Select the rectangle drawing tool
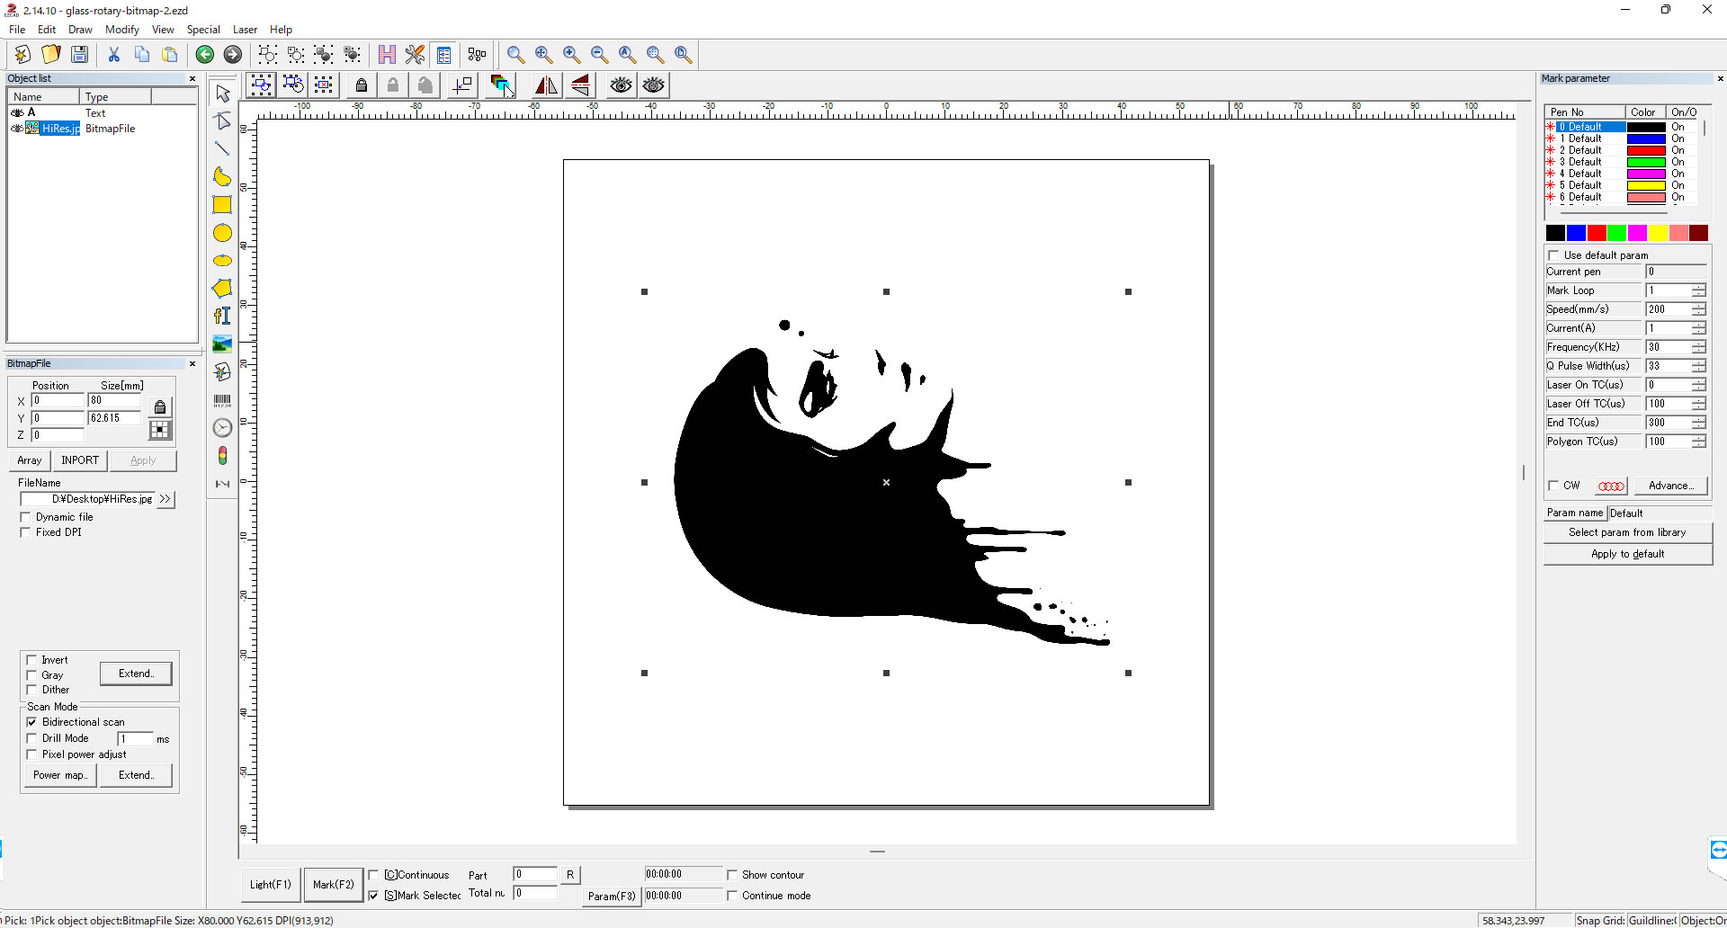1727x928 pixels. pos(222,205)
